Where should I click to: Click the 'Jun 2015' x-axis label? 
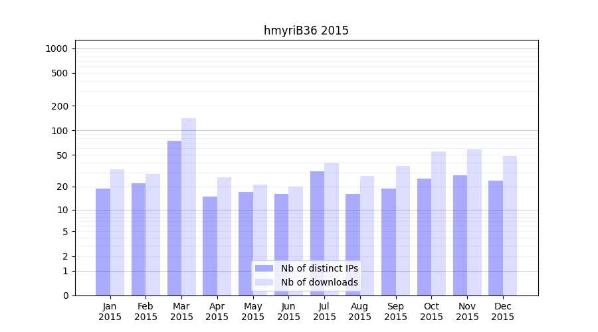[x=288, y=311]
